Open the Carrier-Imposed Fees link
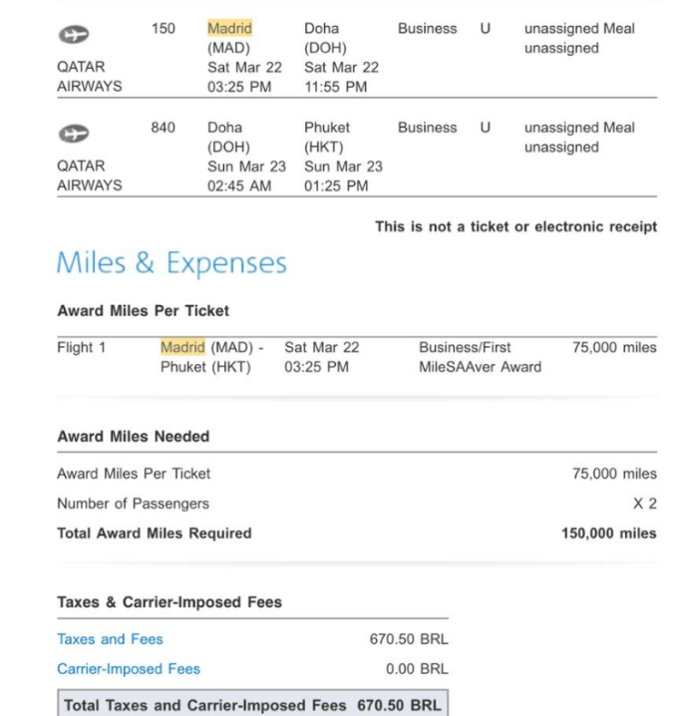Viewport: 676px width, 716px height. (x=129, y=669)
